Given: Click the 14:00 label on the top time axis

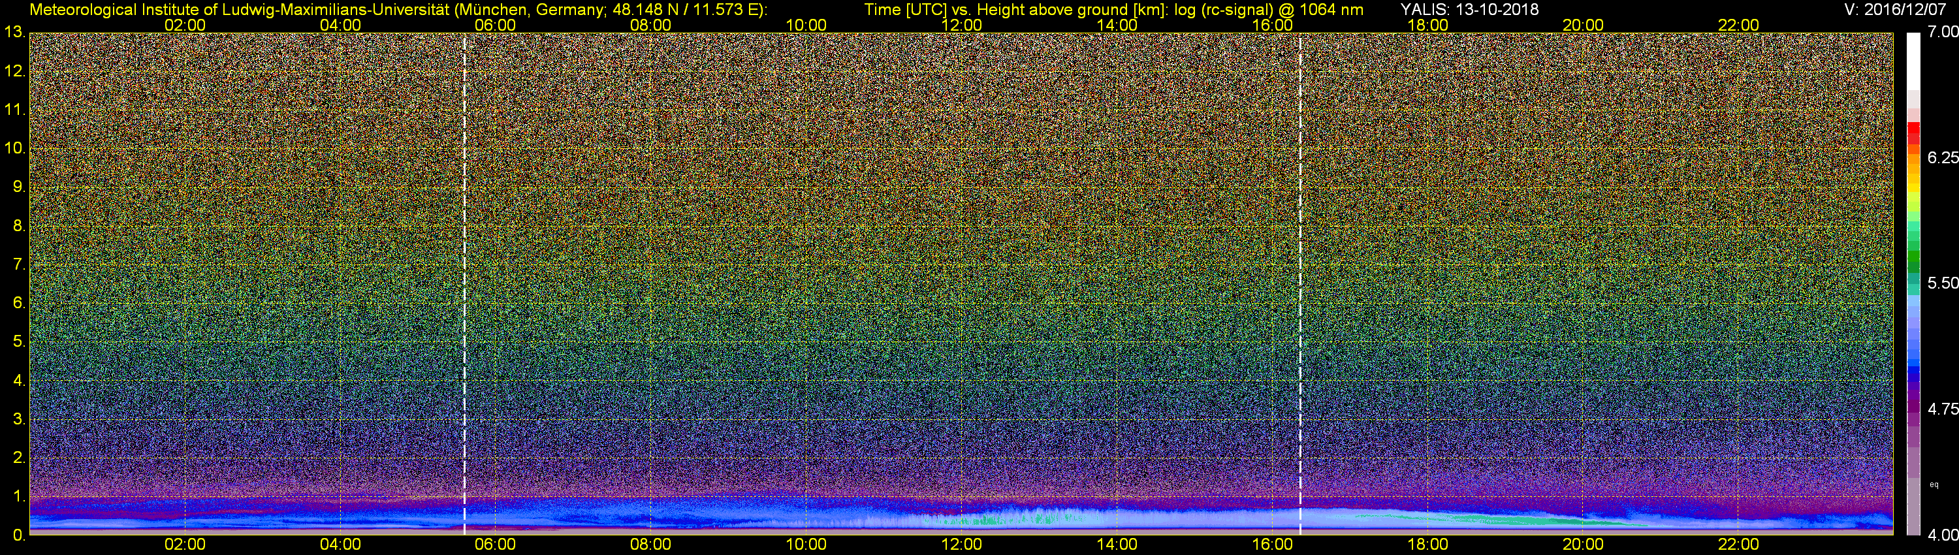Looking at the screenshot, I should (1117, 25).
